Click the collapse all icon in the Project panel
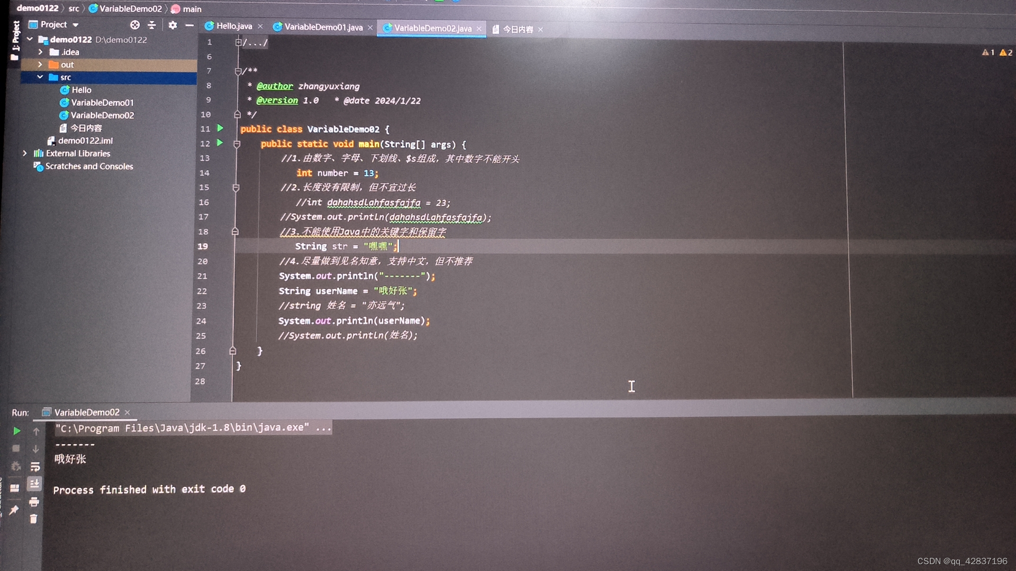Image resolution: width=1016 pixels, height=571 pixels. (x=152, y=25)
